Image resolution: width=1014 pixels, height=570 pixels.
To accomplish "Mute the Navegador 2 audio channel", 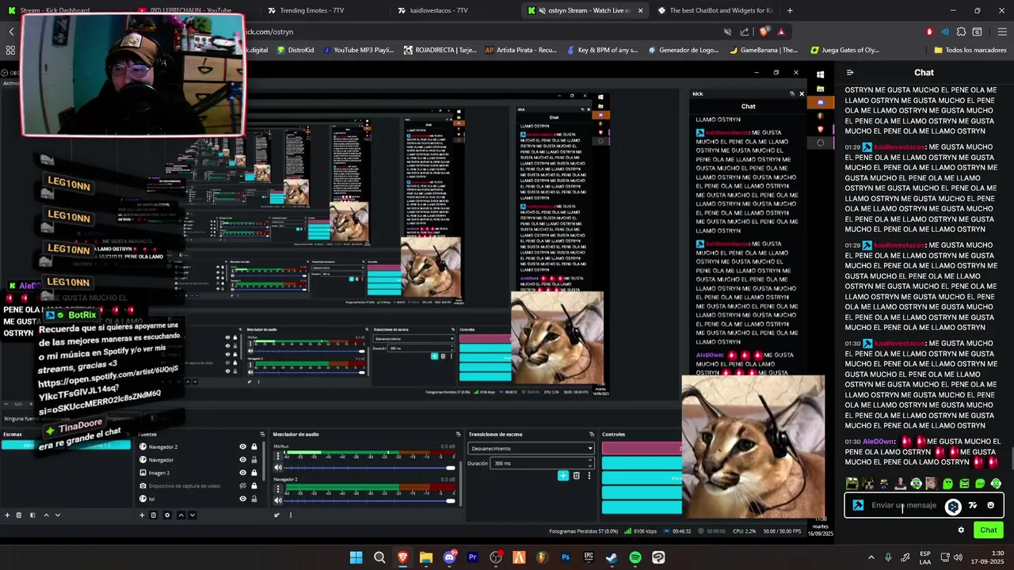I will coord(278,500).
